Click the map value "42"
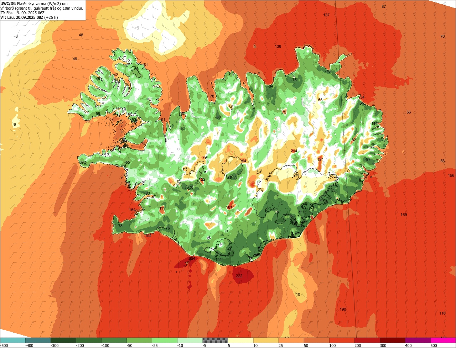The width and height of the screenshot is (456, 348). pos(116,75)
